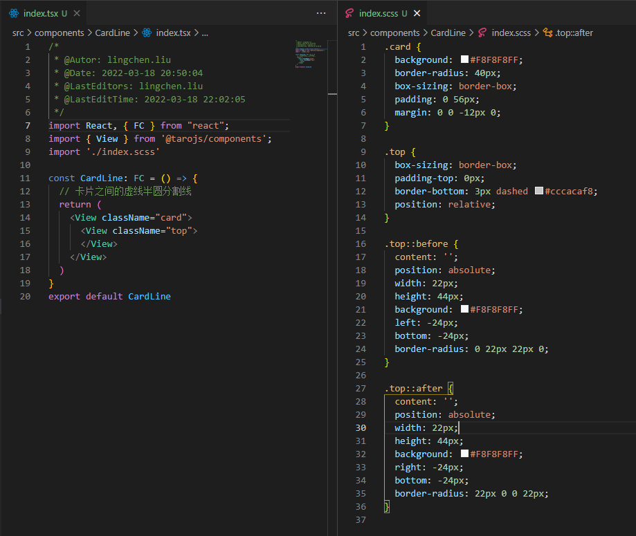
Task: Click React icon in left breadcrumb
Action: 147,33
